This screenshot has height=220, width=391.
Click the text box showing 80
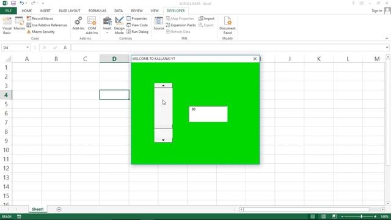click(208, 114)
